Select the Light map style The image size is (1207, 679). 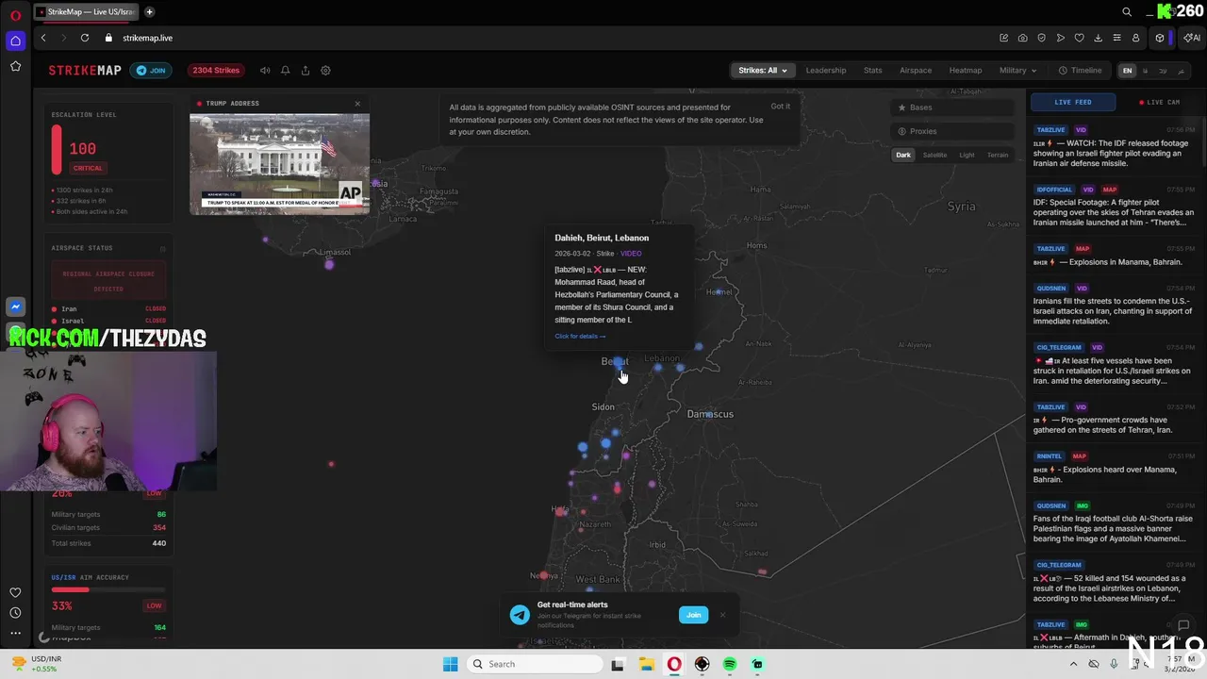967,155
